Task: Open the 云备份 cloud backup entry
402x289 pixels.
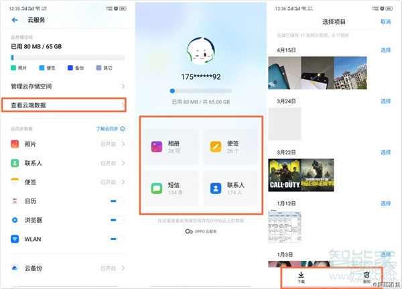Action: (67, 268)
